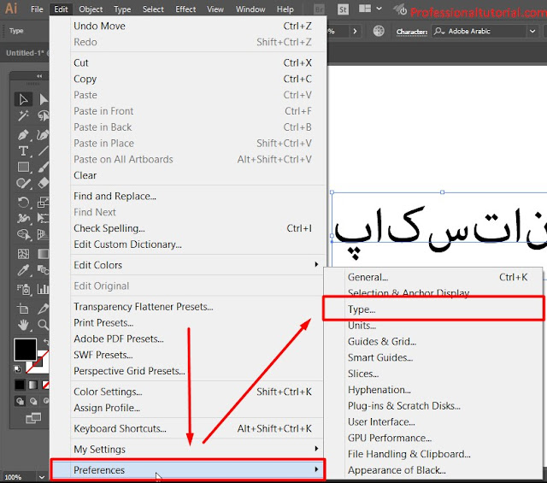547x483 pixels.
Task: Select the Selection tool (black arrow)
Action: 23,99
